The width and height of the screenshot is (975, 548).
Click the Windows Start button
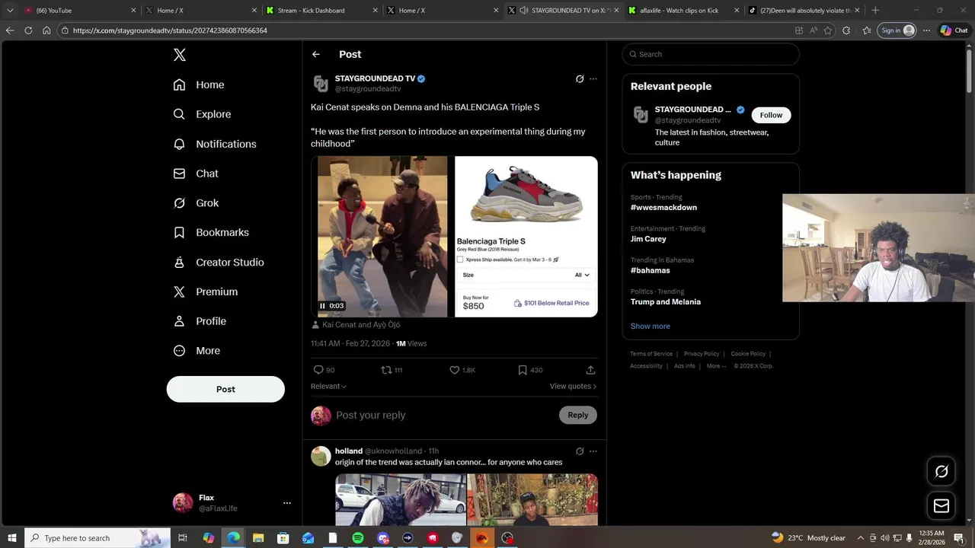click(x=12, y=538)
